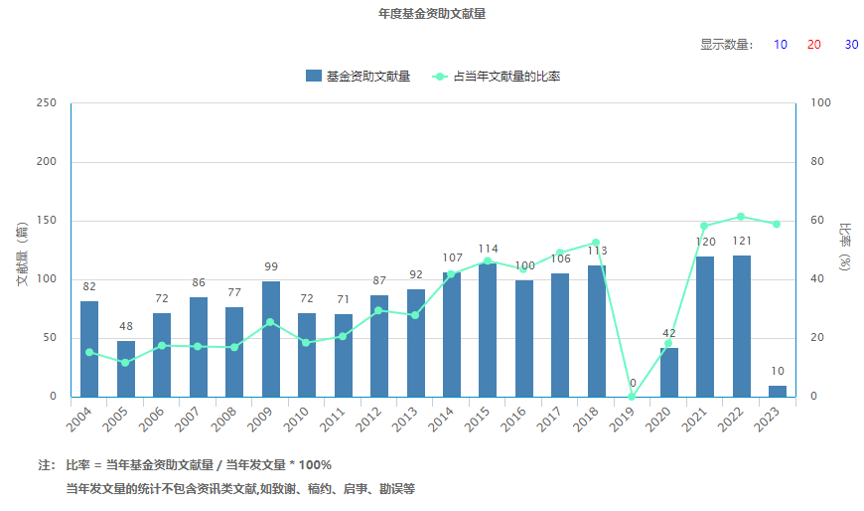Select the 2007 bar labeled 86

tap(199, 347)
